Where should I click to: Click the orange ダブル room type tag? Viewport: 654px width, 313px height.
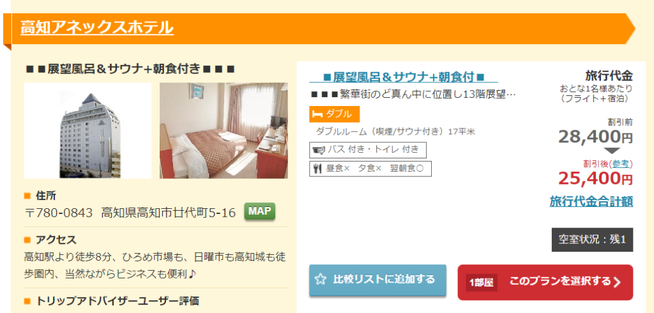point(334,114)
